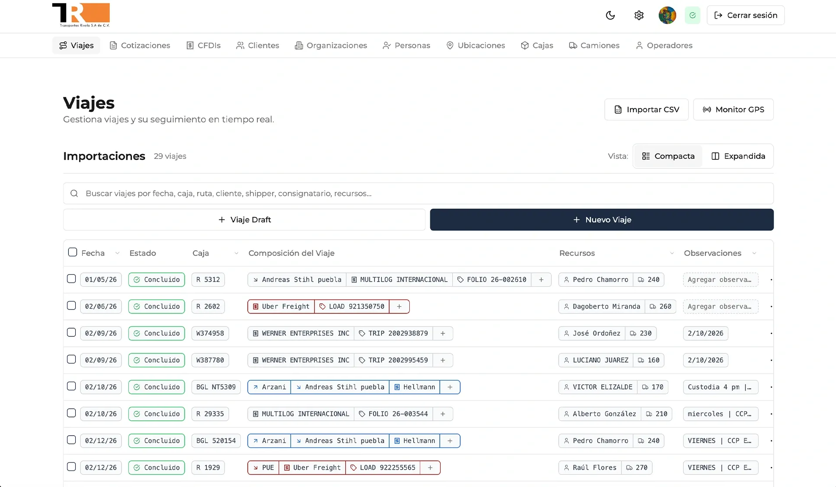
Task: Check the BGL 520154 row checkbox
Action: (71, 440)
